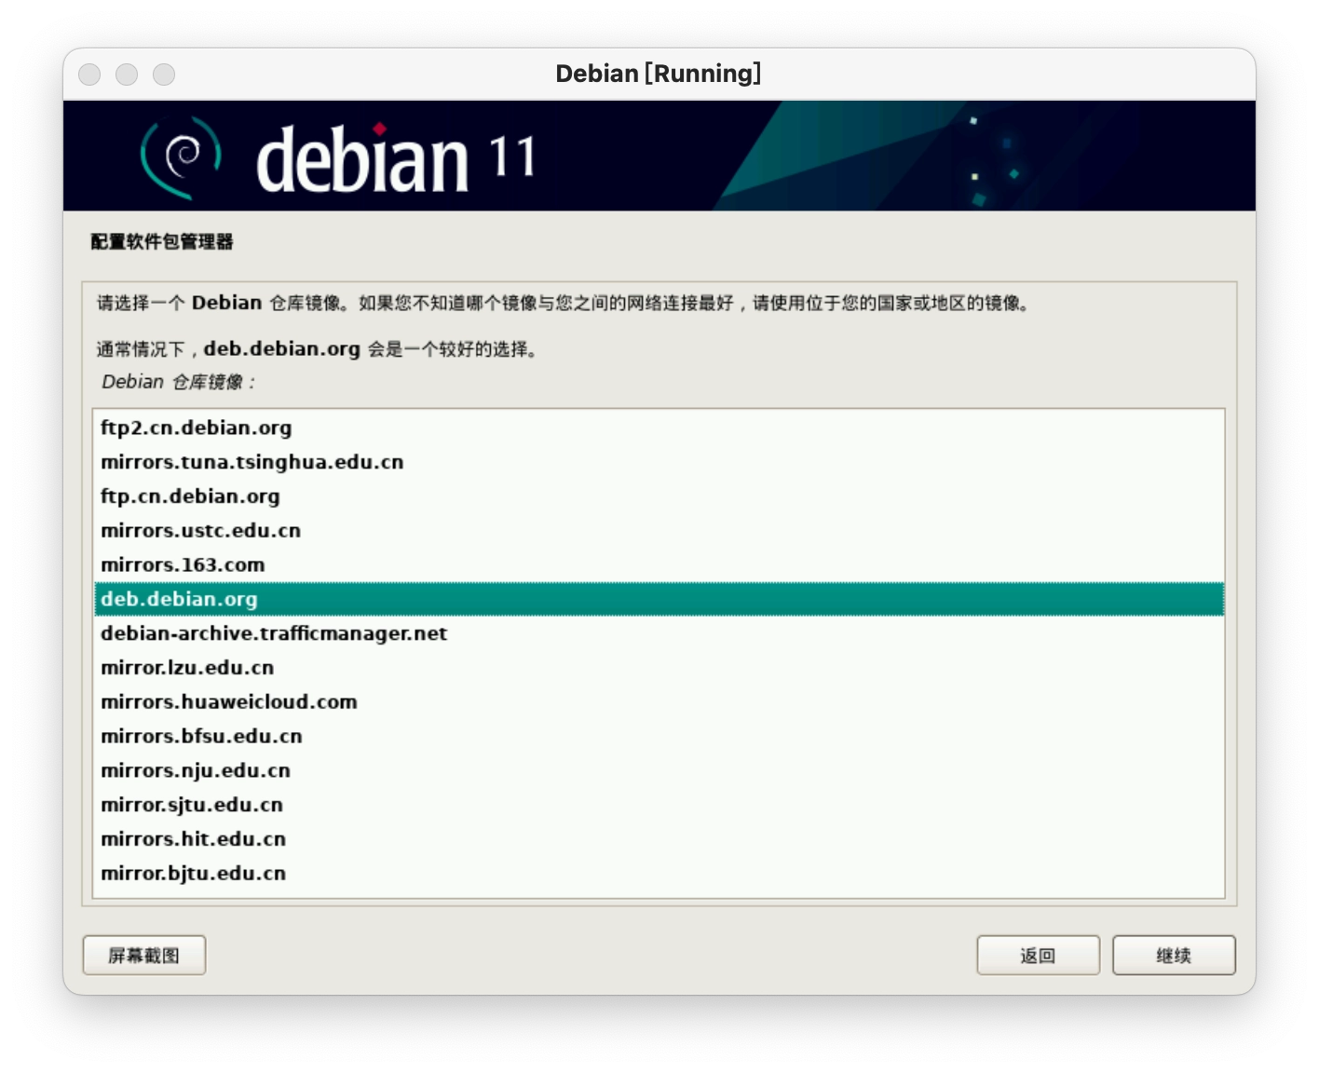The width and height of the screenshot is (1319, 1073).
Task: Select the mirrors.bfsu.edu.cn entry
Action: [x=659, y=737]
